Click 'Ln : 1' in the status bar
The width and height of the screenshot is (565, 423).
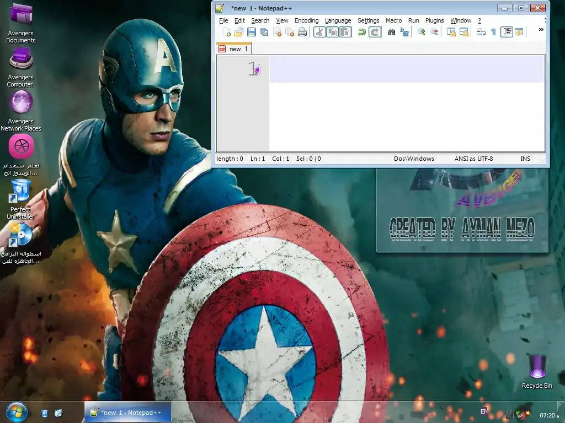pos(258,159)
